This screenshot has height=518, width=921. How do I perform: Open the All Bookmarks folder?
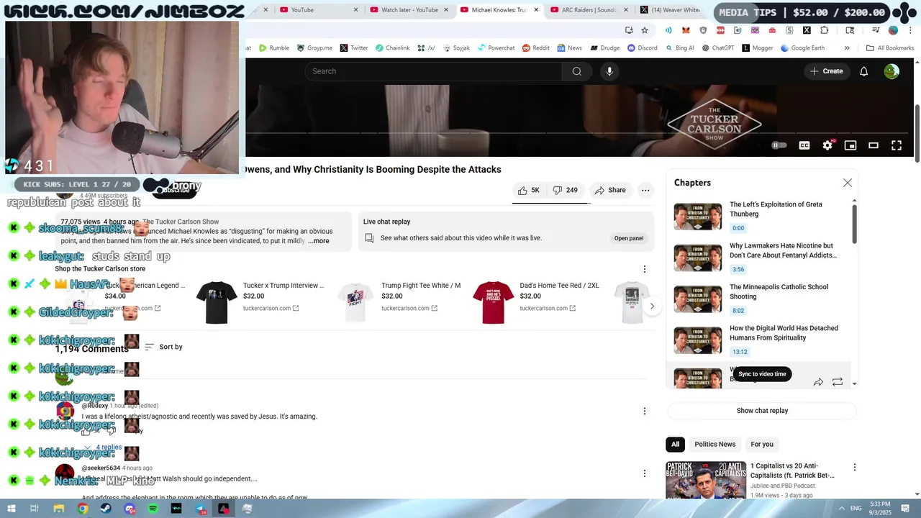point(890,48)
